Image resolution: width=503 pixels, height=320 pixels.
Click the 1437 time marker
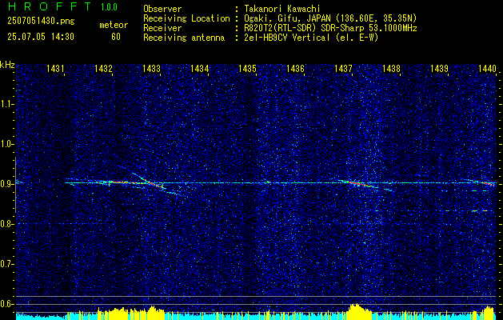(x=343, y=68)
